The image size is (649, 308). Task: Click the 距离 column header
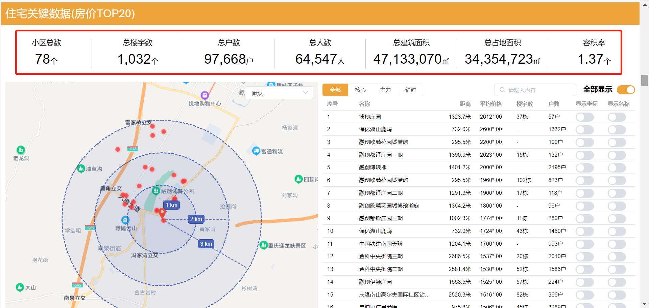(465, 104)
